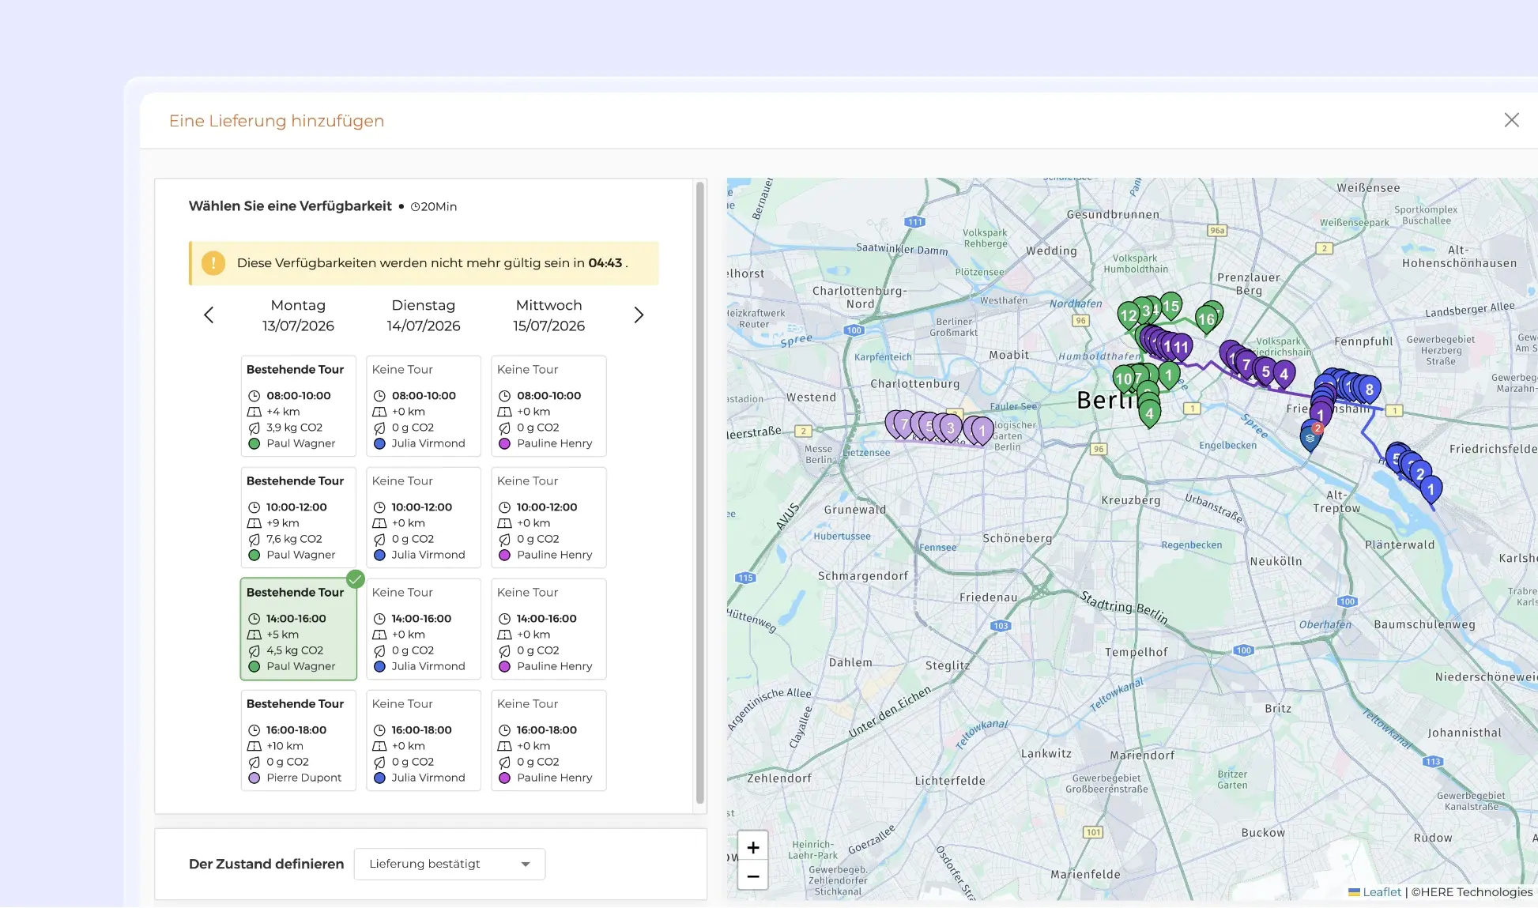This screenshot has width=1538, height=908.
Task: Click the availability panel vertical scrollbar
Action: tap(699, 494)
